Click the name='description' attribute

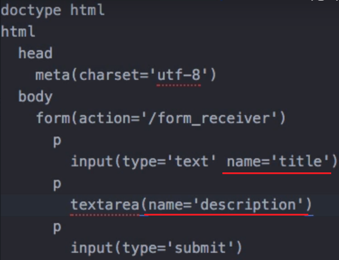coord(226,205)
